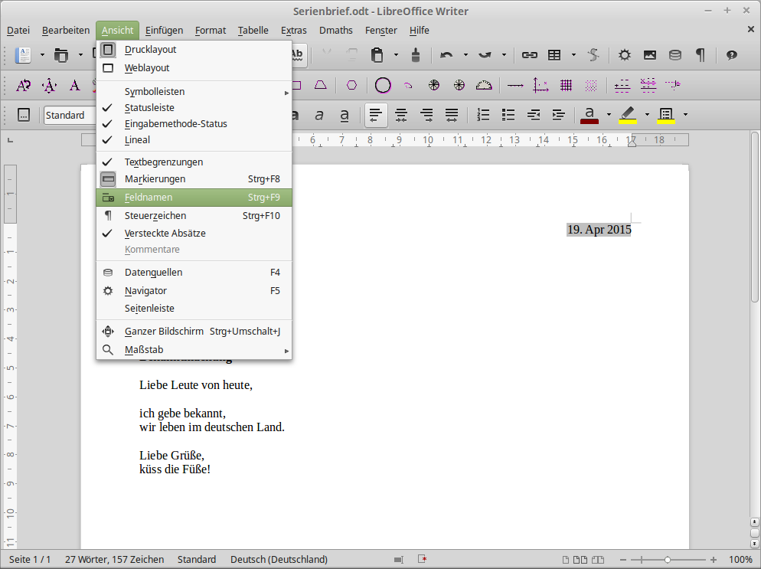Click the numbered list icon
Screen dimensions: 761x569
[x=483, y=115]
